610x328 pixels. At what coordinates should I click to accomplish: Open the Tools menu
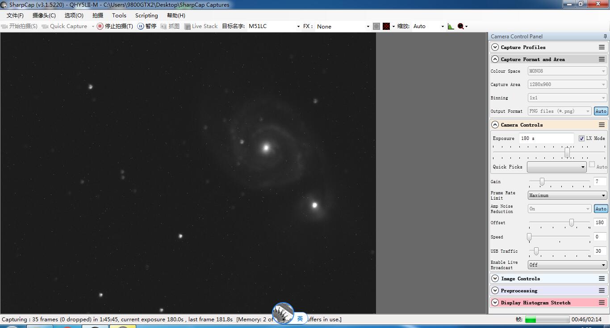119,15
